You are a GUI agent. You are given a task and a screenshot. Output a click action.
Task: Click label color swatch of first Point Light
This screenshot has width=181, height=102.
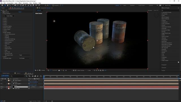(9, 80)
